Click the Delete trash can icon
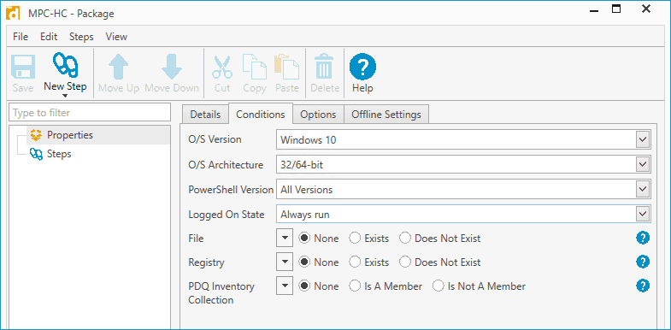Viewport: 671px width, 330px height. [x=325, y=67]
